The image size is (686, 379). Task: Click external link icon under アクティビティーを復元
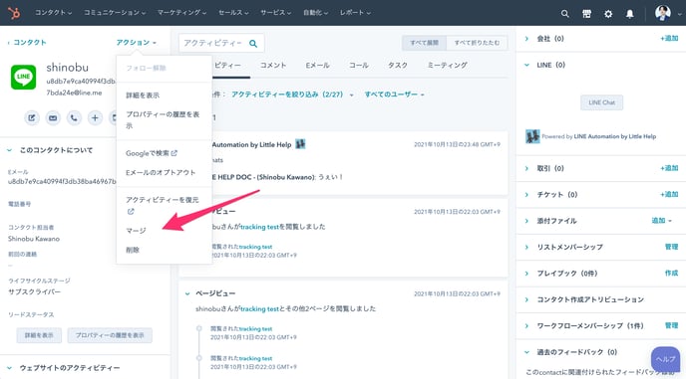point(131,211)
